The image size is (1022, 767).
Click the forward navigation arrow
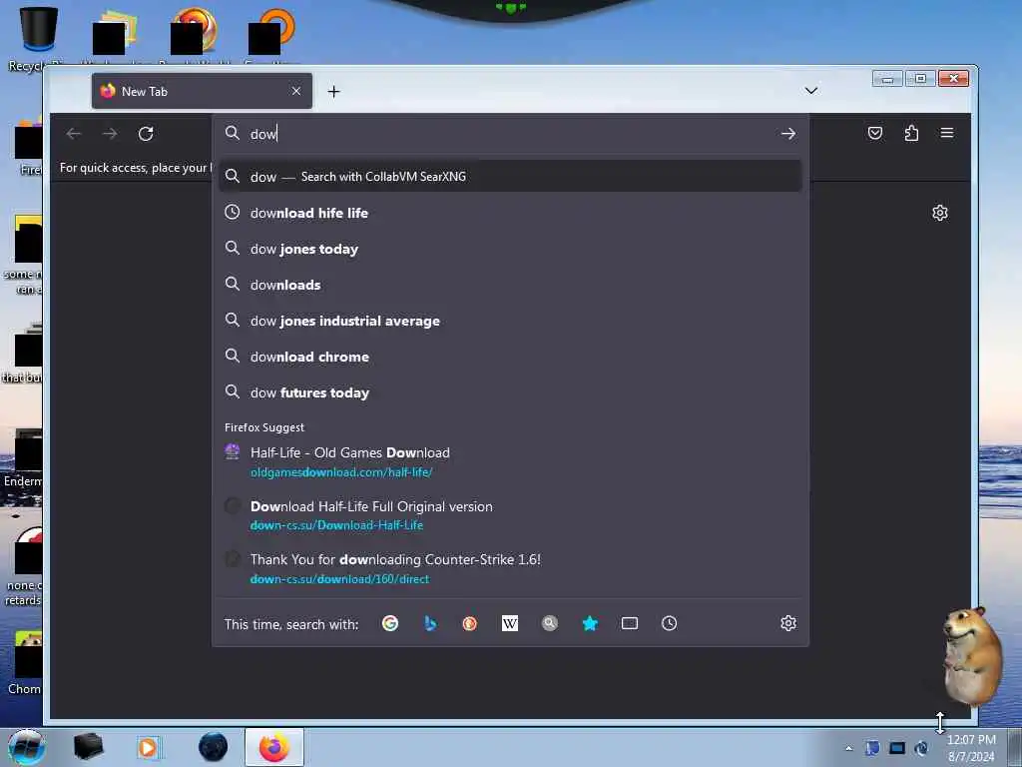110,134
